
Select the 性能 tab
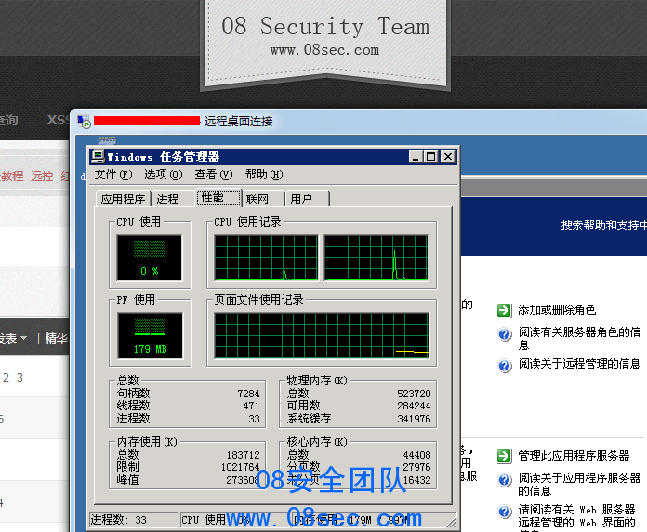click(x=218, y=198)
